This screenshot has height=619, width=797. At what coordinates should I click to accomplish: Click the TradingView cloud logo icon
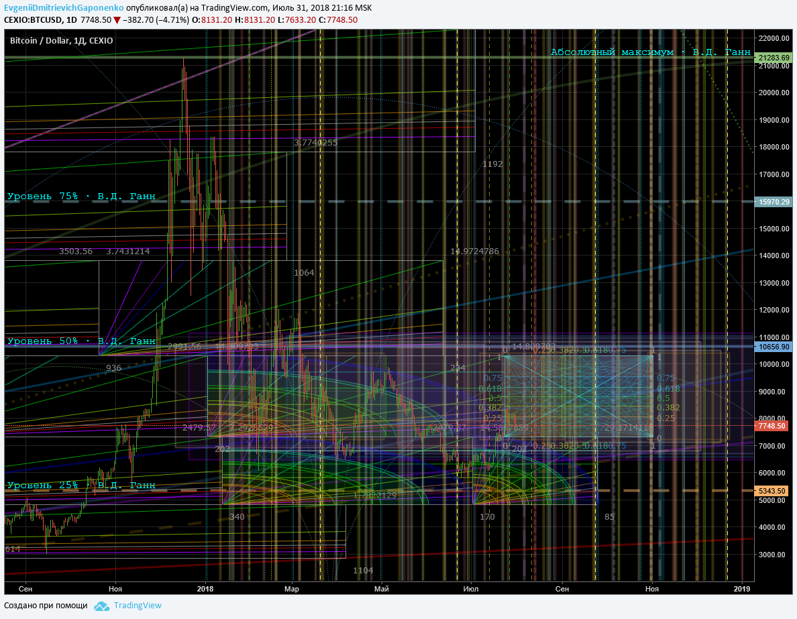(102, 606)
